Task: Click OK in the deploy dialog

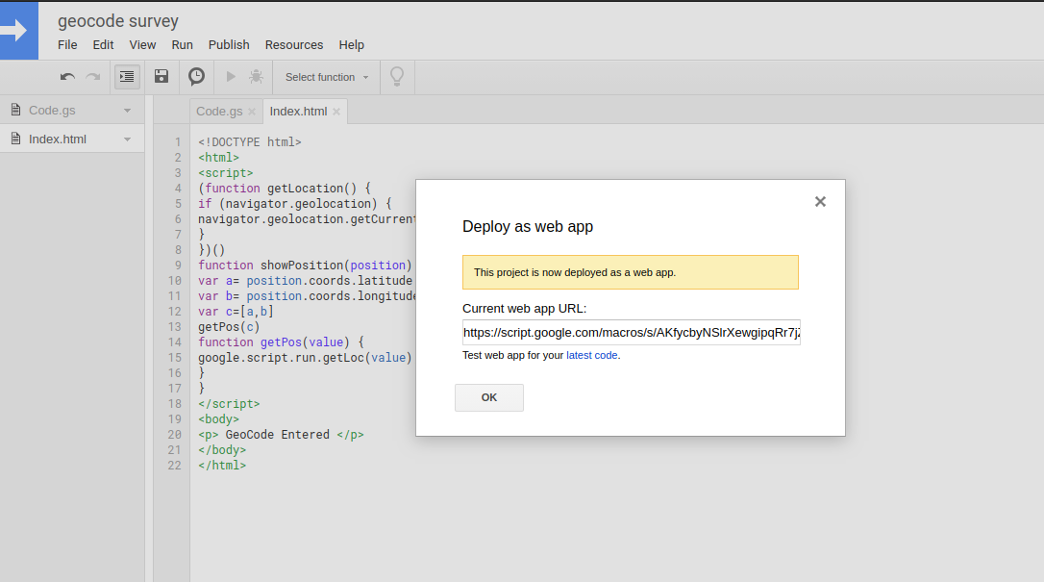Action: 489,397
